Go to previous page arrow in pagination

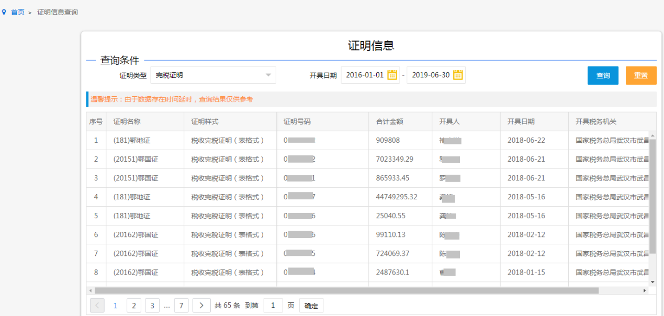click(97, 306)
